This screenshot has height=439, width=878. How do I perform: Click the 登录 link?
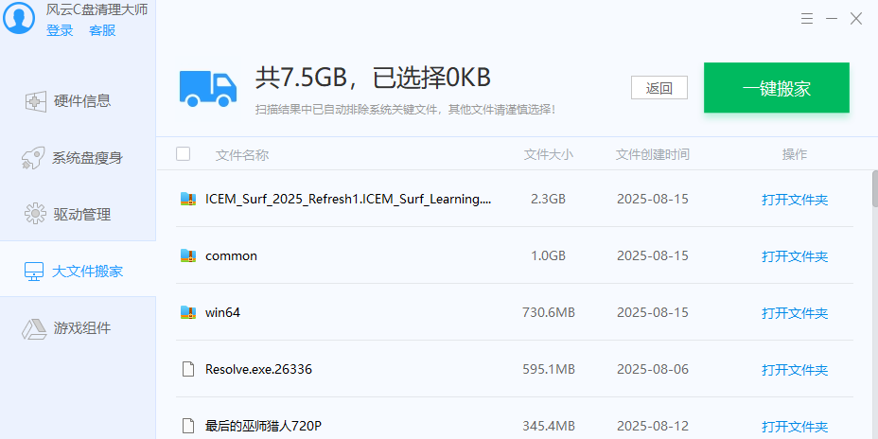click(60, 30)
